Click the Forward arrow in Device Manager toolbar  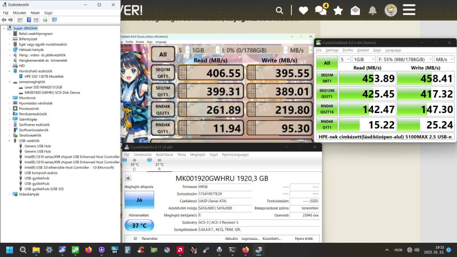click(10, 20)
